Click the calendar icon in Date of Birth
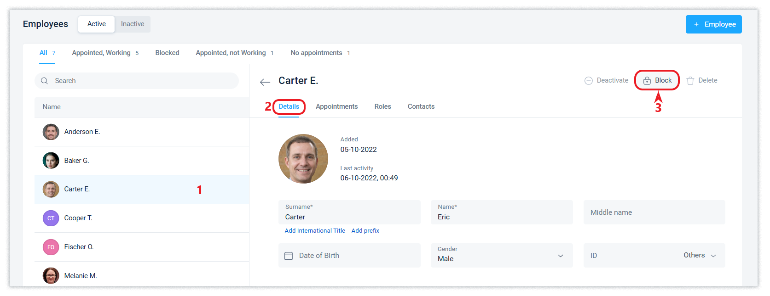The height and width of the screenshot is (296, 770). click(289, 256)
